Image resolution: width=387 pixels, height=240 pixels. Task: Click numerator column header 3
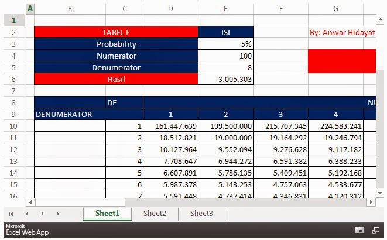tap(280, 115)
